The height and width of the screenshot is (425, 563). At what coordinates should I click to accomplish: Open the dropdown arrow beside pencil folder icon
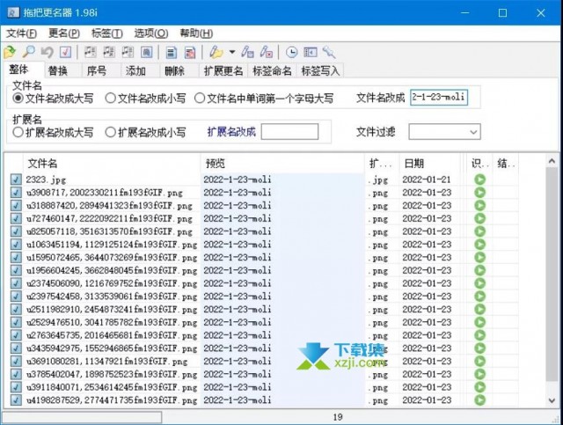[x=232, y=53]
